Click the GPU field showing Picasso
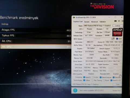Viewport: 130px width, 98px height. [x=89, y=29]
